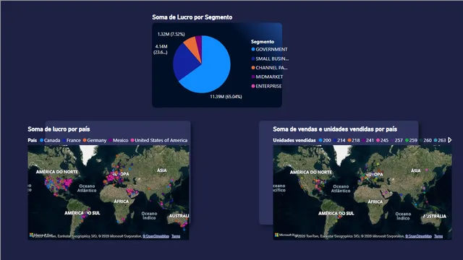Click the Soma de lucro por país title
This screenshot has width=463, height=260.
pyautogui.click(x=59, y=129)
